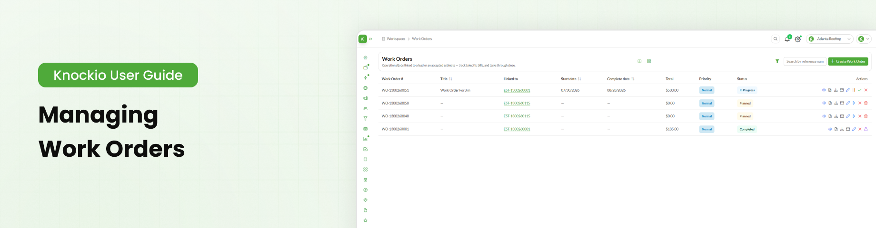Image resolution: width=876 pixels, height=228 pixels.
Task: Click the Completed status badge
Action: [x=747, y=129]
